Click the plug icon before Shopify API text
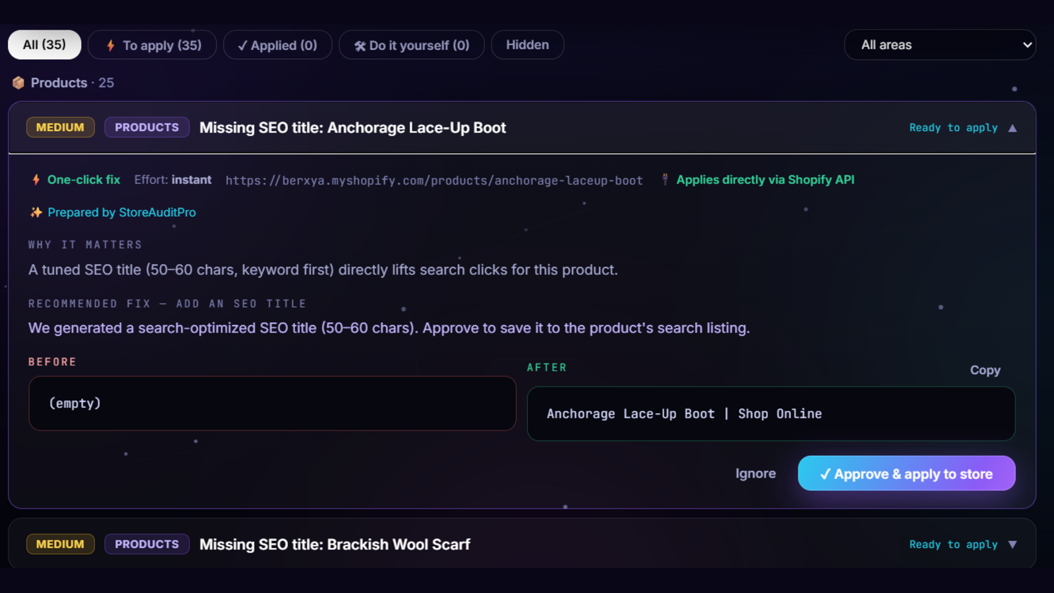The image size is (1054, 593). pos(665,179)
